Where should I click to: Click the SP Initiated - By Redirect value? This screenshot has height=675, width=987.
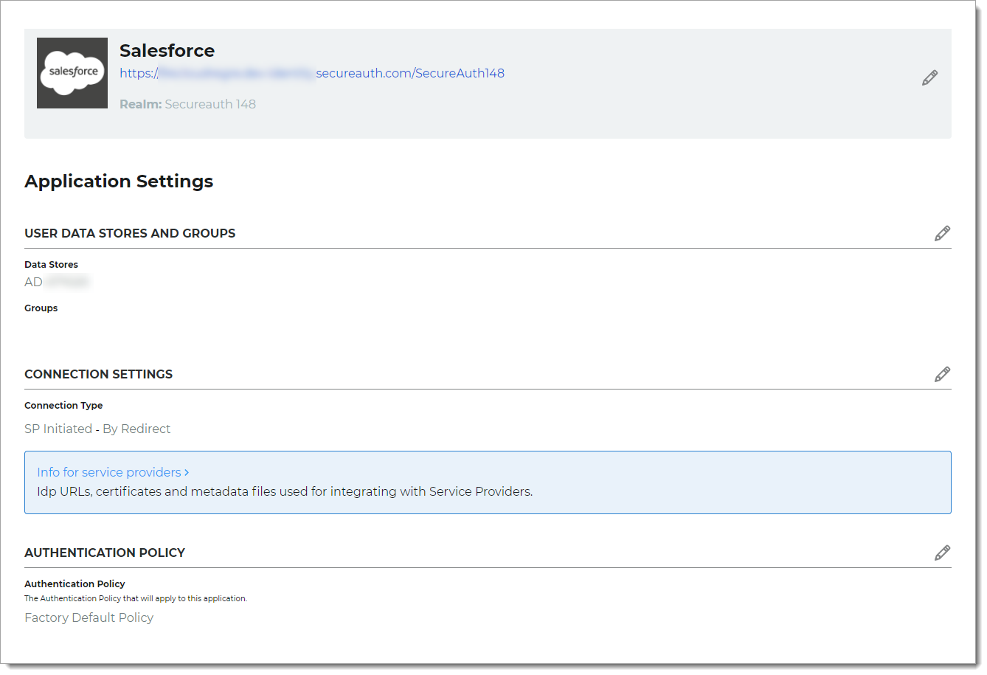pyautogui.click(x=97, y=428)
